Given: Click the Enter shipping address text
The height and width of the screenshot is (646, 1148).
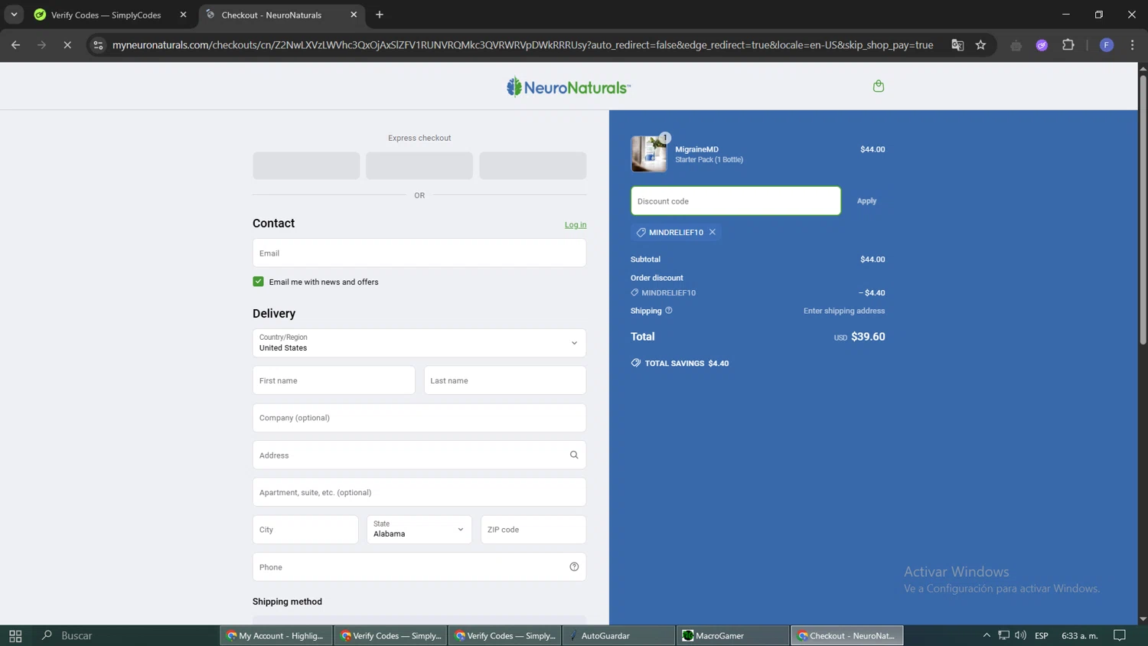Looking at the screenshot, I should click(x=844, y=311).
